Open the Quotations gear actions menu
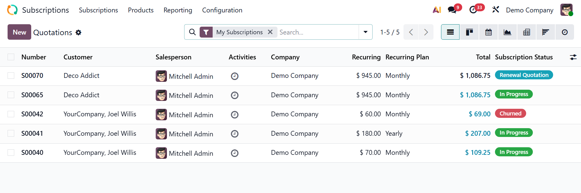The width and height of the screenshot is (581, 193). pyautogui.click(x=78, y=32)
